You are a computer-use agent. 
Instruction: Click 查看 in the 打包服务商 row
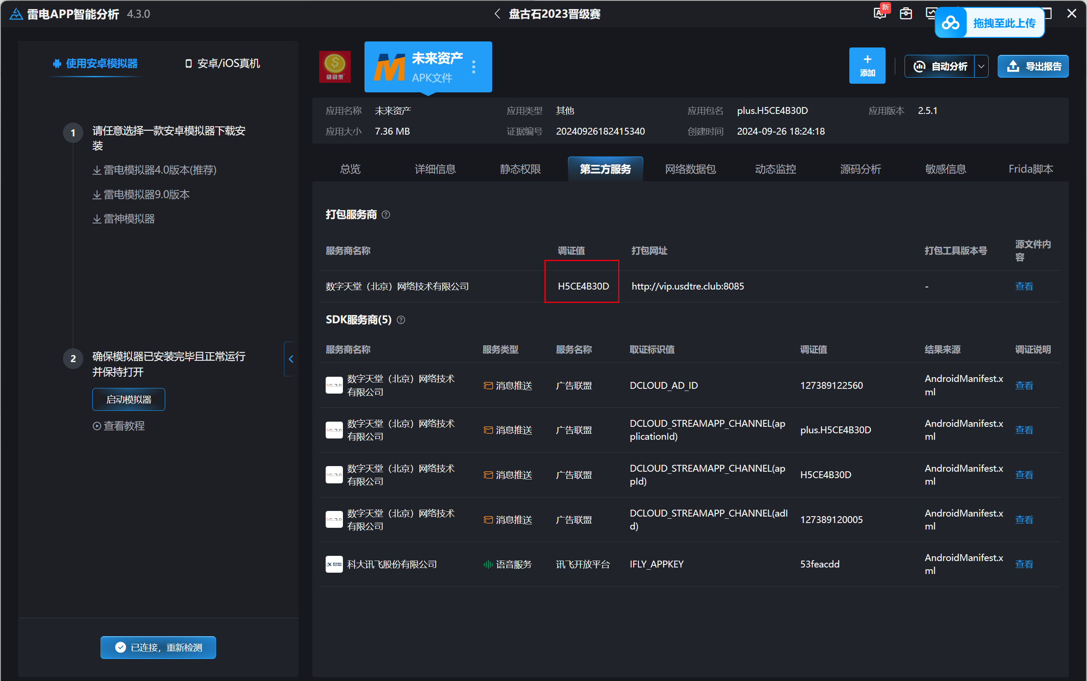coord(1024,287)
